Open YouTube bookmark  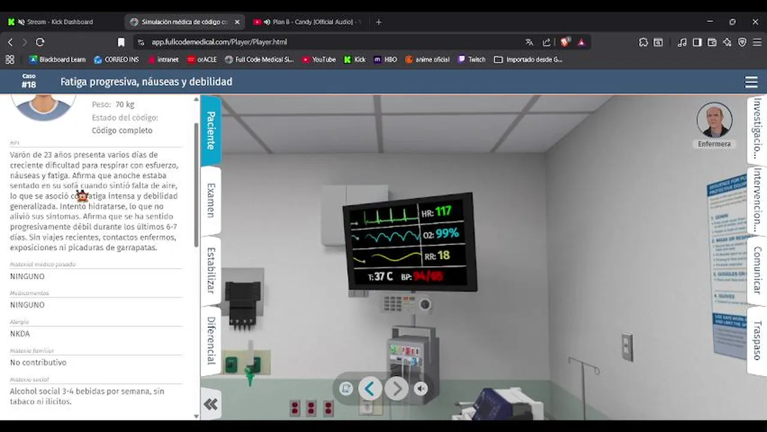[x=319, y=59]
